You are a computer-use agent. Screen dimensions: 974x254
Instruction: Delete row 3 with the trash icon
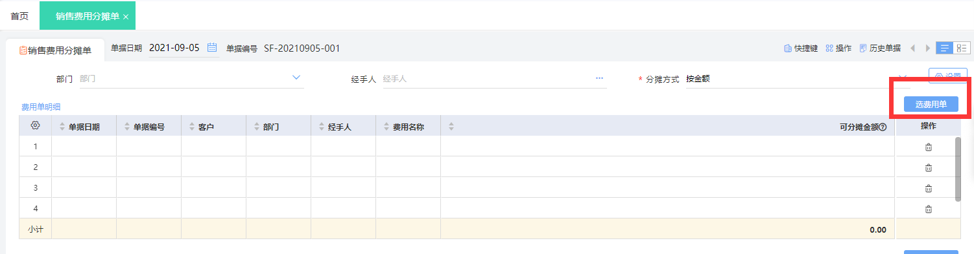928,188
